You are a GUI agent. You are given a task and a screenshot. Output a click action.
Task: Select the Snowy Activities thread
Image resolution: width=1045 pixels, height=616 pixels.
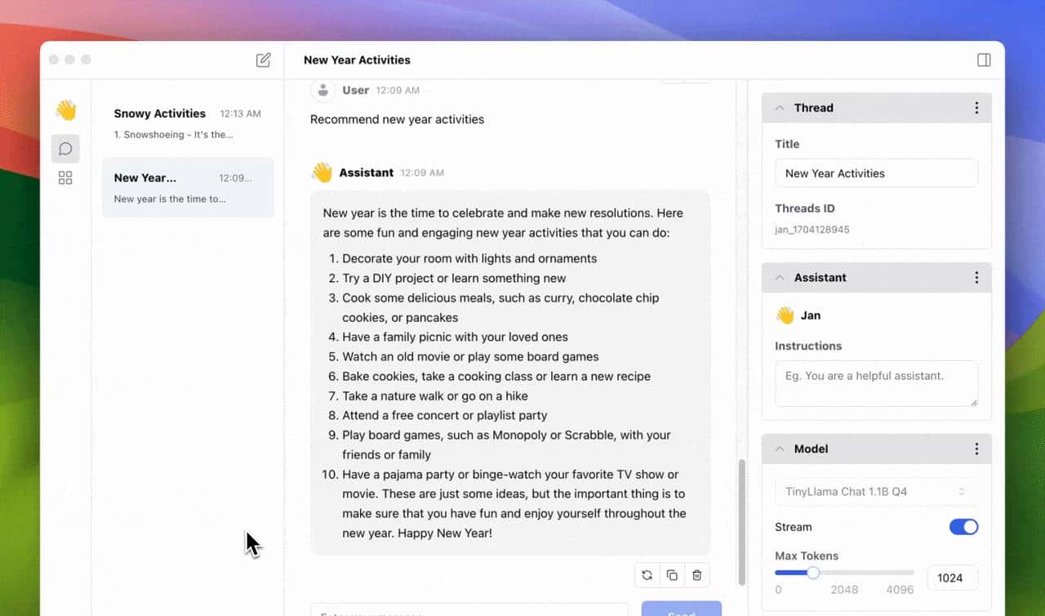[x=187, y=123]
